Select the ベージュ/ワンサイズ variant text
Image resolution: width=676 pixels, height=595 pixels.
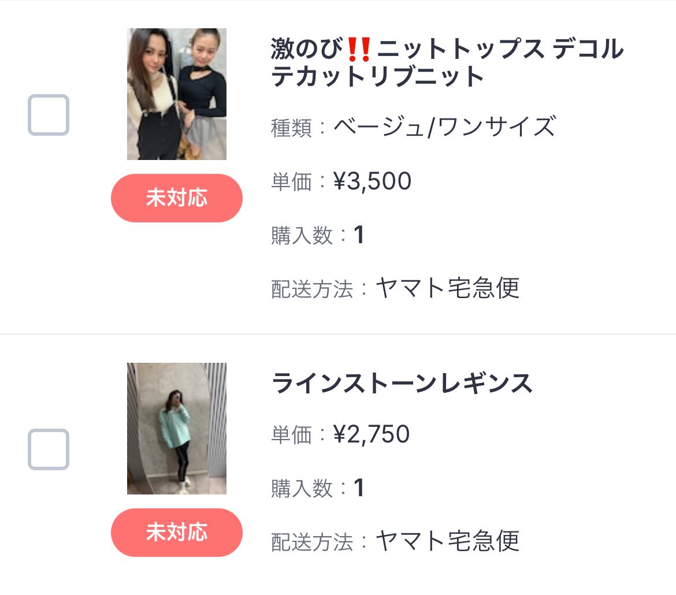pyautogui.click(x=444, y=127)
